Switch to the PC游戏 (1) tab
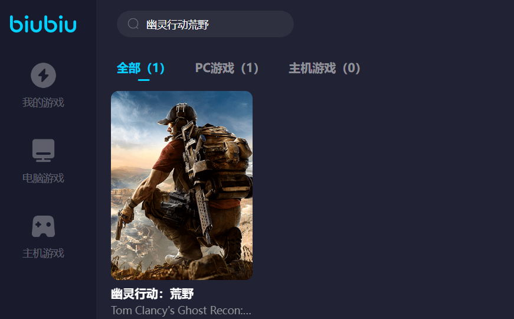514x319 pixels. 227,69
